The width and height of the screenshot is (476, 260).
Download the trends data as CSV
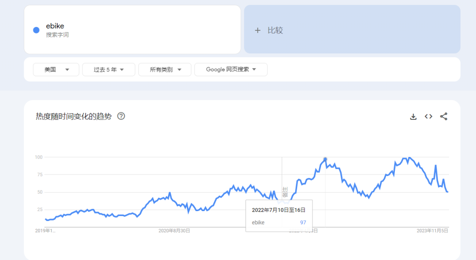(x=413, y=116)
